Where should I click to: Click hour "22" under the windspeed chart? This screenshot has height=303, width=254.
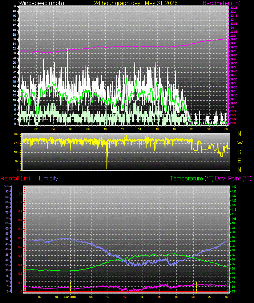pos(209,129)
